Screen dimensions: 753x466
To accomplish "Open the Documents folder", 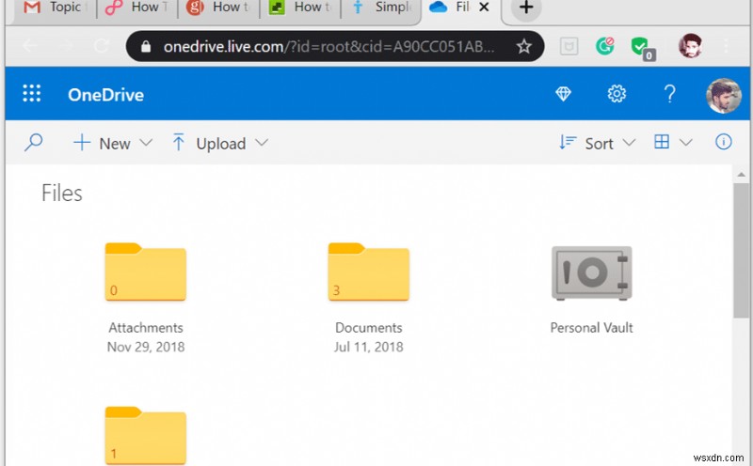I will click(368, 272).
